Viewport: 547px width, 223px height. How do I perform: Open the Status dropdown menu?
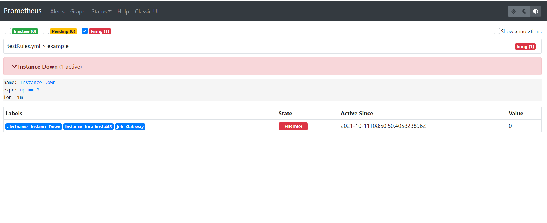pyautogui.click(x=101, y=11)
